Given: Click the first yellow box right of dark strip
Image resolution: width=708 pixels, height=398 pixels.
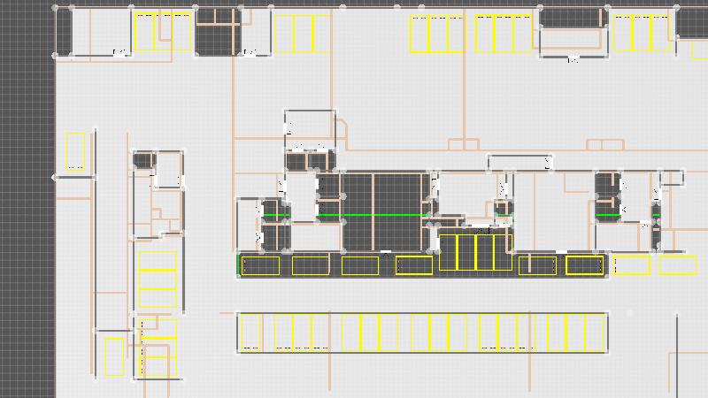Looking at the screenshot, I should tap(631, 264).
